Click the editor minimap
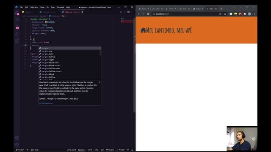 click(x=127, y=20)
